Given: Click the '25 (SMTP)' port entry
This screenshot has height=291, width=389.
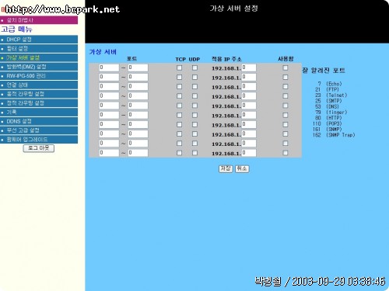Looking at the screenshot, I should coord(328,101).
